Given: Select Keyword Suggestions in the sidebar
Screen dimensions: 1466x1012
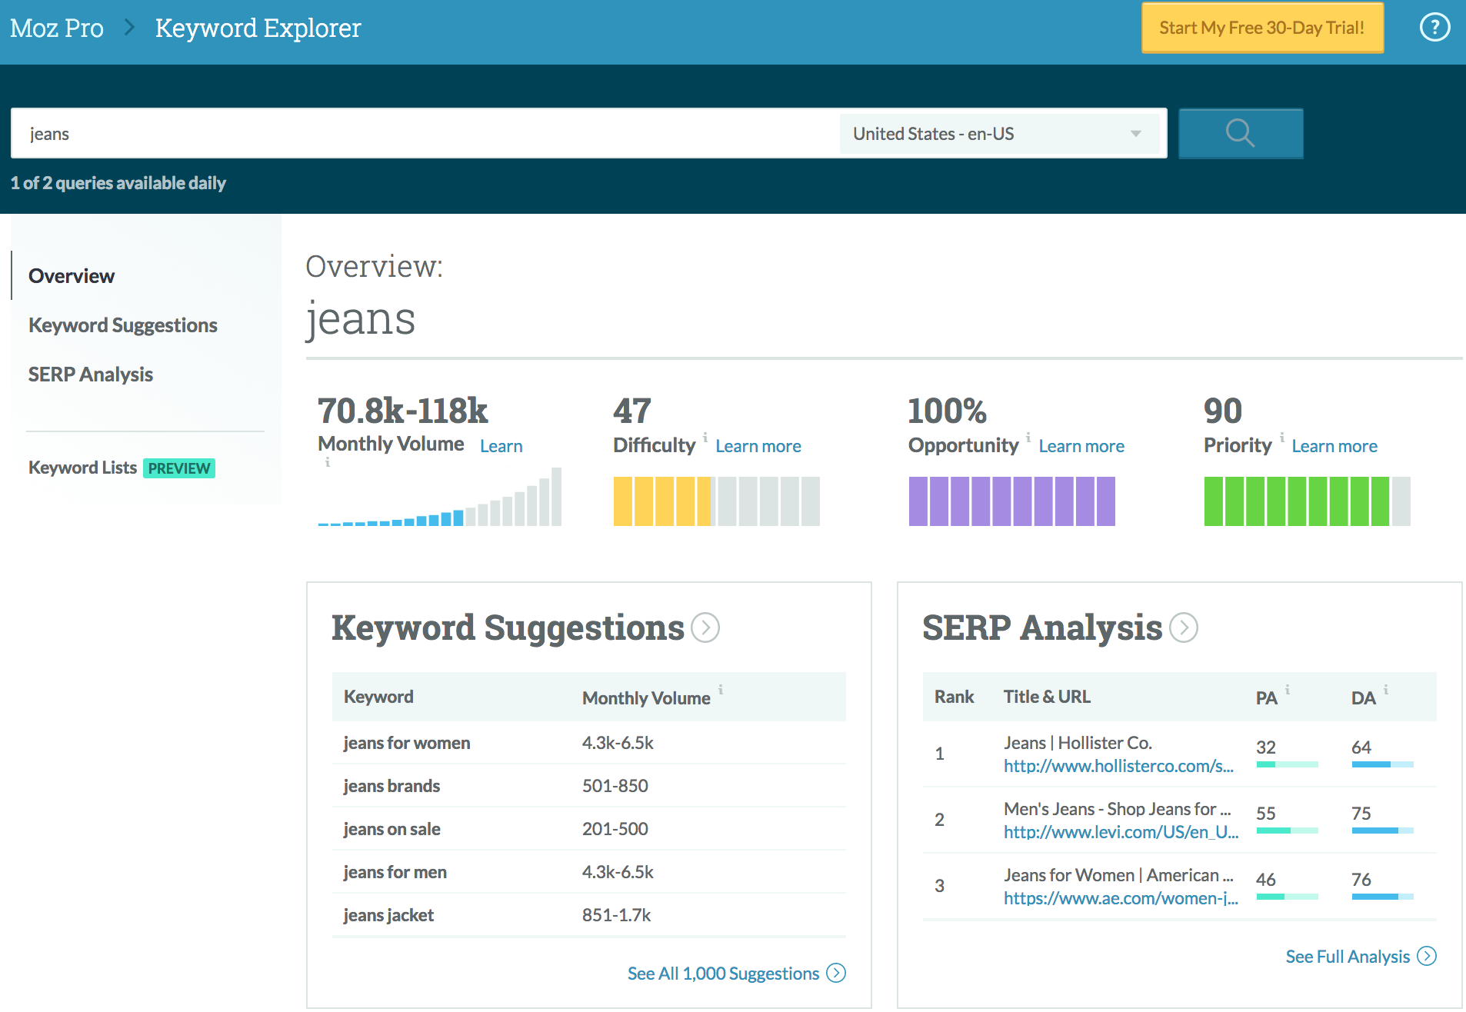Looking at the screenshot, I should pyautogui.click(x=123, y=325).
